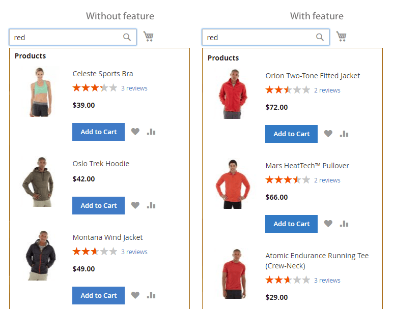Screen dimensions: 393x309
Task: Compare the Mars HeatTech Pullover product
Action: tap(344, 224)
